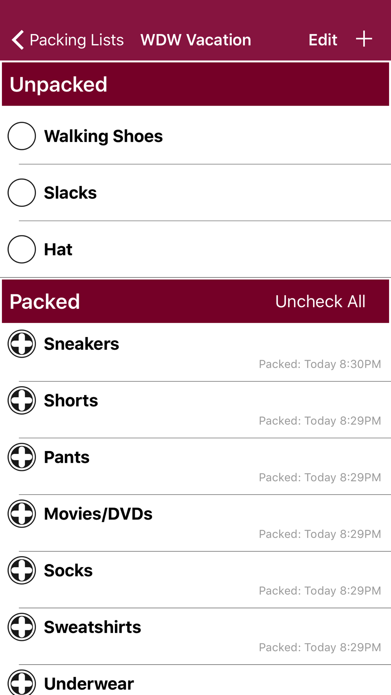This screenshot has height=695, width=391.
Task: Tap the Socks packed circle icon
Action: 22,571
